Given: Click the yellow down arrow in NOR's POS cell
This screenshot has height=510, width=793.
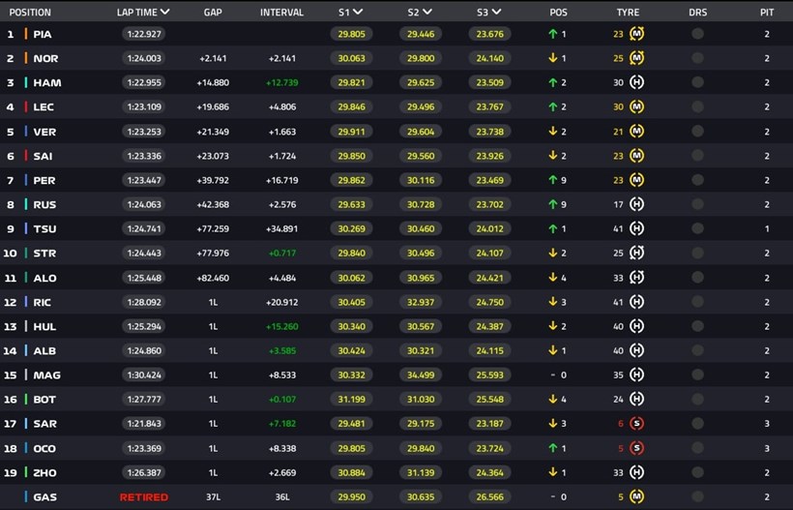Looking at the screenshot, I should tap(553, 58).
